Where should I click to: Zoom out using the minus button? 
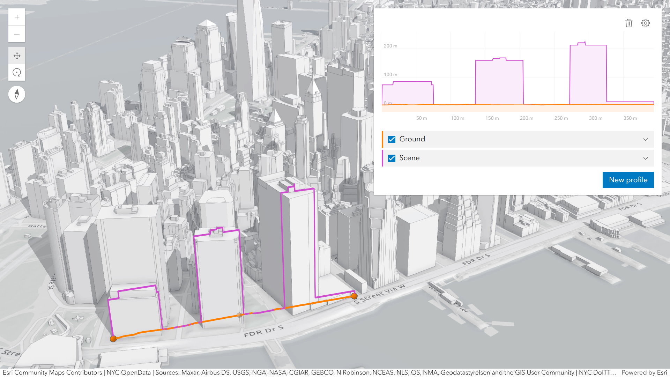pyautogui.click(x=16, y=34)
